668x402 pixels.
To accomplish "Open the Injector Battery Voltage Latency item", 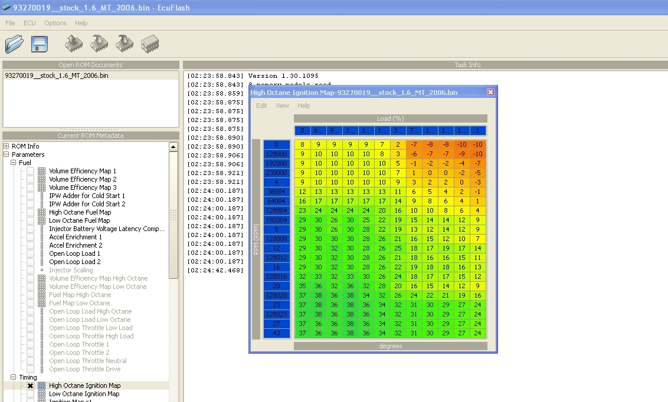I will pyautogui.click(x=106, y=229).
